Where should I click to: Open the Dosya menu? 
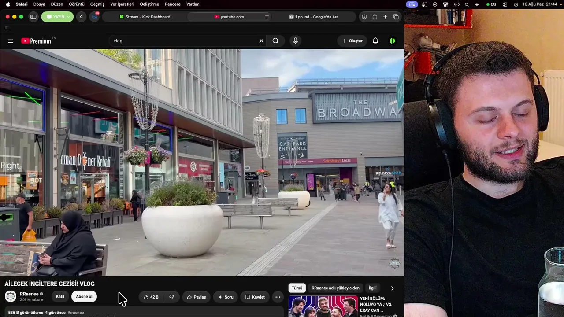39,4
